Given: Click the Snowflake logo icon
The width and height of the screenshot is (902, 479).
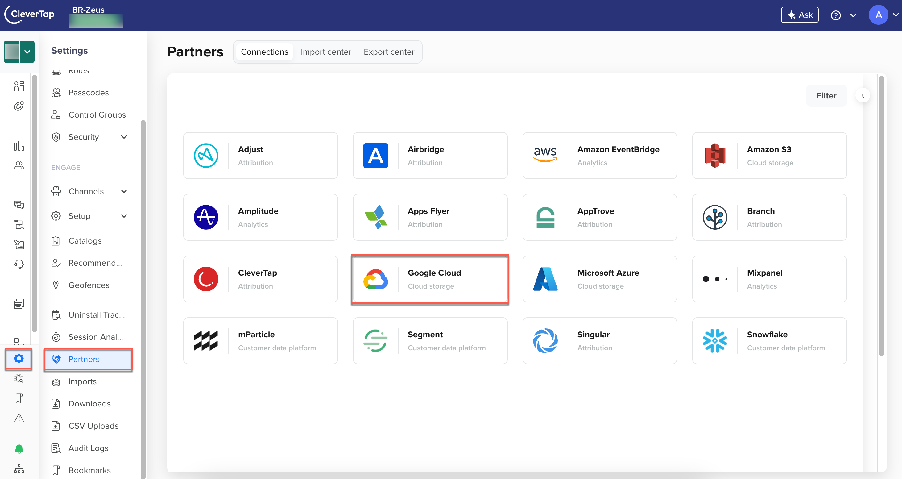Looking at the screenshot, I should tap(715, 341).
